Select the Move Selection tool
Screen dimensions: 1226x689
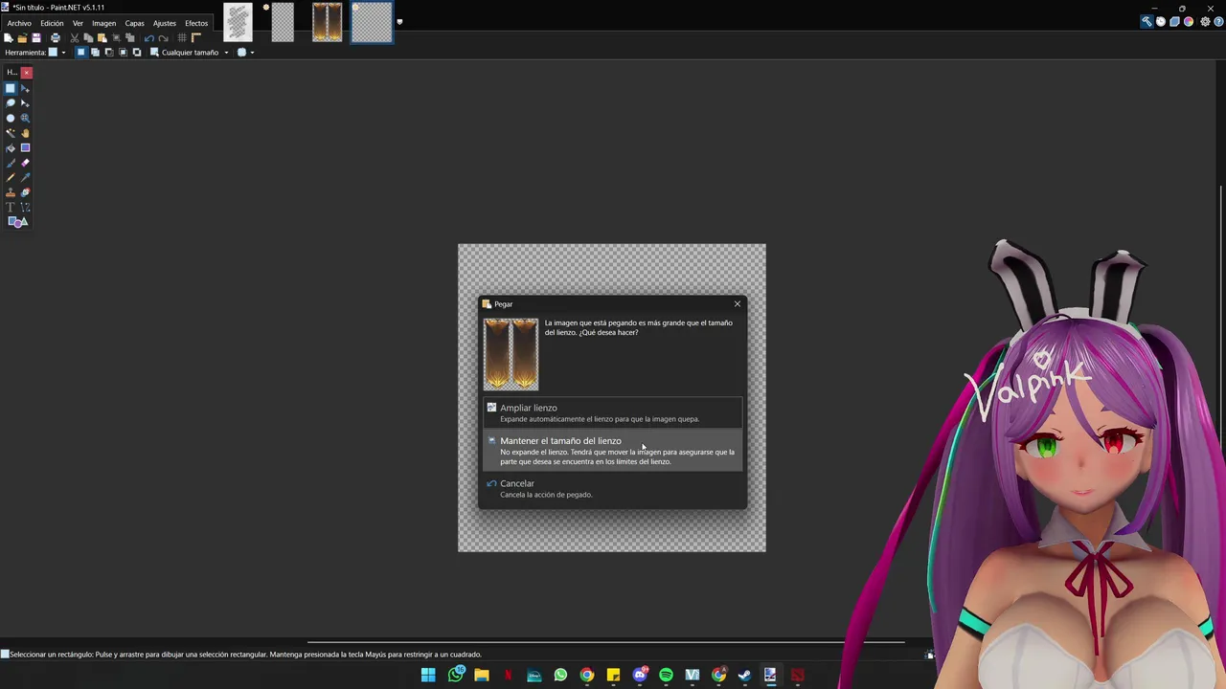[25, 102]
